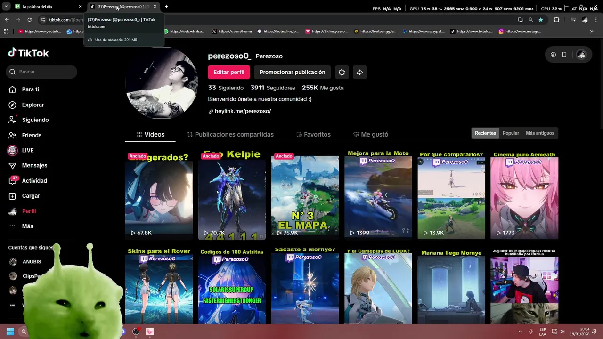Switch to the Me gustó tab

point(371,134)
